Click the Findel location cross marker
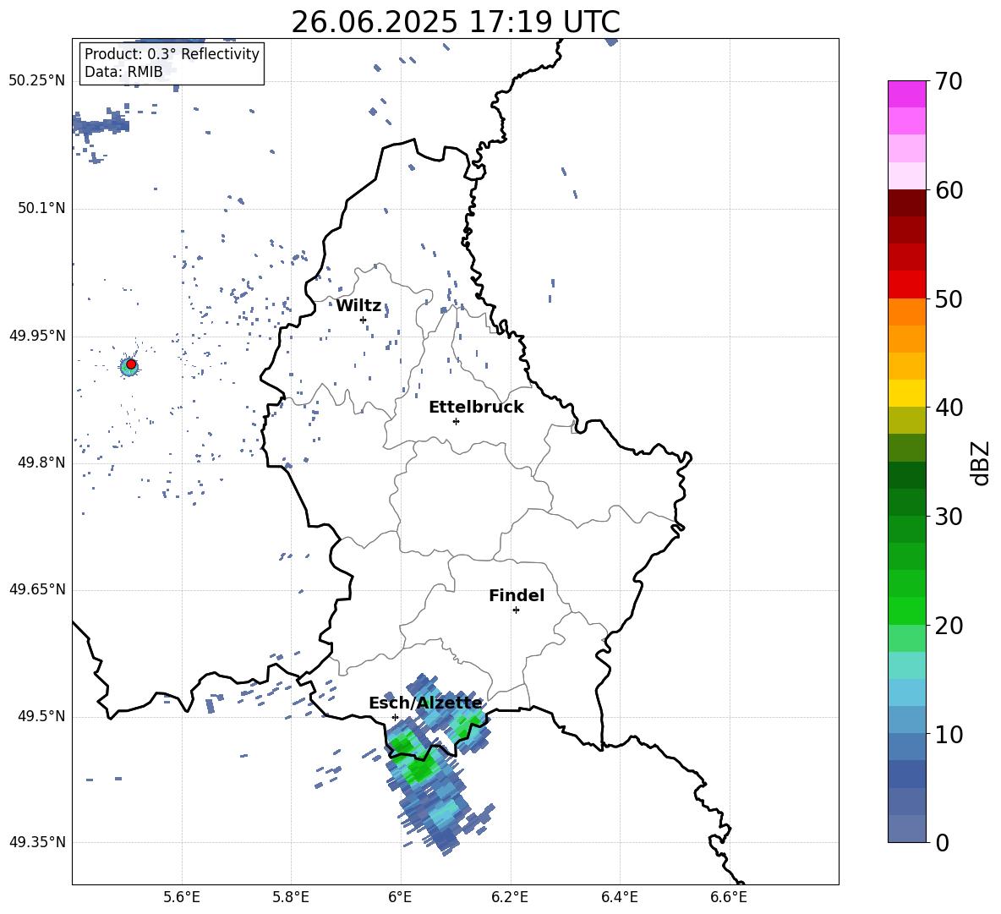 pyautogui.click(x=516, y=610)
